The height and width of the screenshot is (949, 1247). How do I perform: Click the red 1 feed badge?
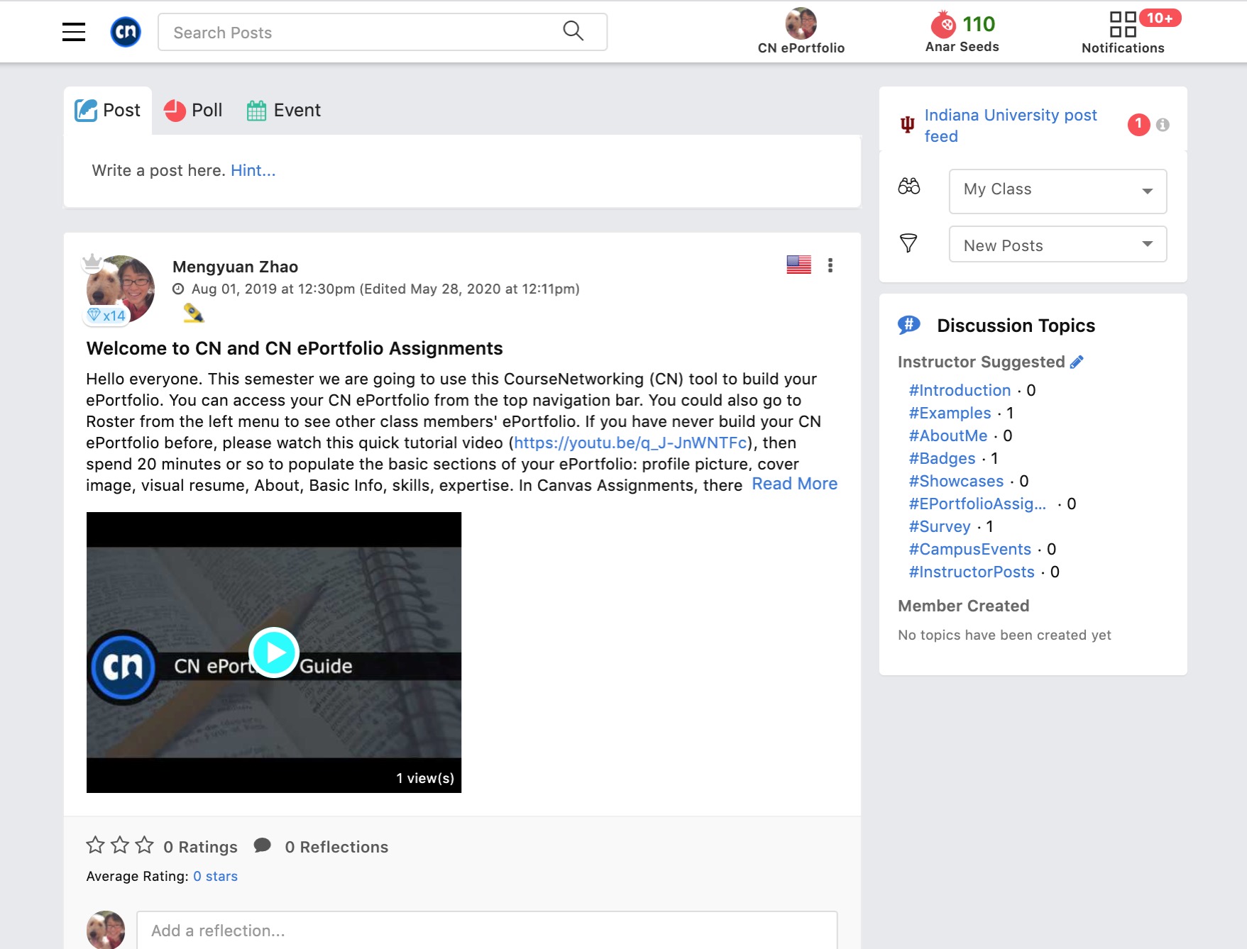[x=1138, y=125]
